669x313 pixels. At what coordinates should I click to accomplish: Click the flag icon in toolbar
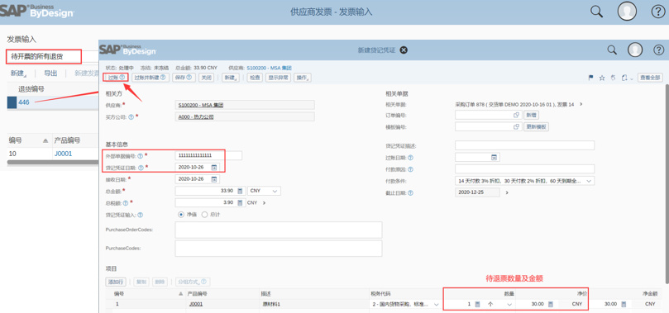coord(591,78)
